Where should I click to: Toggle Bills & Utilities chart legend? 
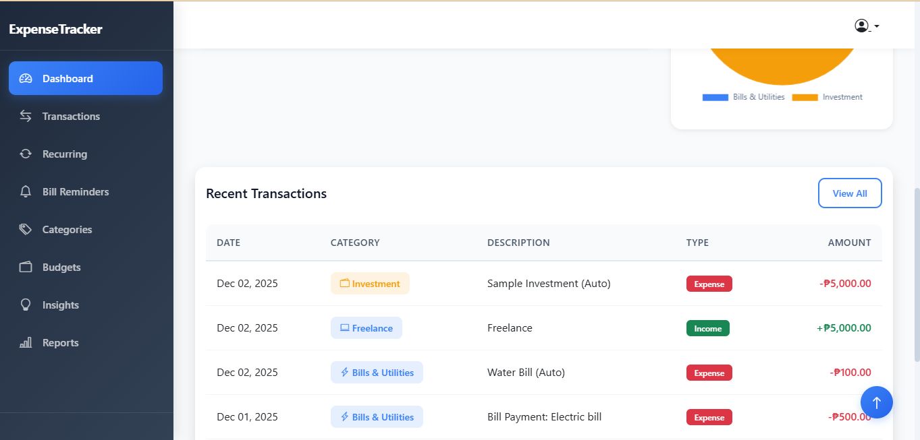[x=744, y=97]
